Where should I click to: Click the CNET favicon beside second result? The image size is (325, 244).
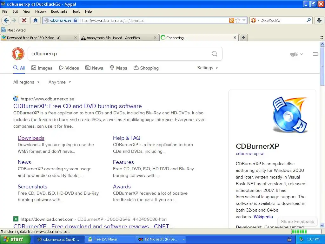[x=16, y=219]
